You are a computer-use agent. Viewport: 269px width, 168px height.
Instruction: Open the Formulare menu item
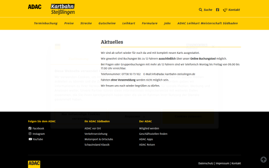150,23
